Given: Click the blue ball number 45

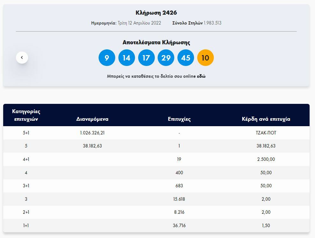Looking at the screenshot, I should pyautogui.click(x=186, y=58).
